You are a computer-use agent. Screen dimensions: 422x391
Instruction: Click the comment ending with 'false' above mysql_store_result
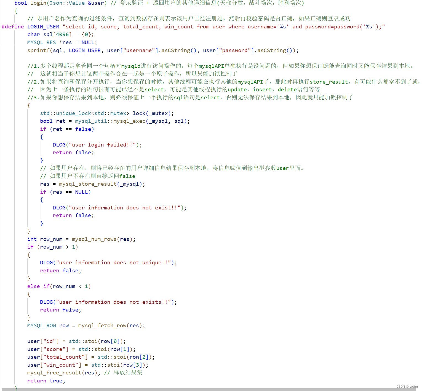pos(88,176)
